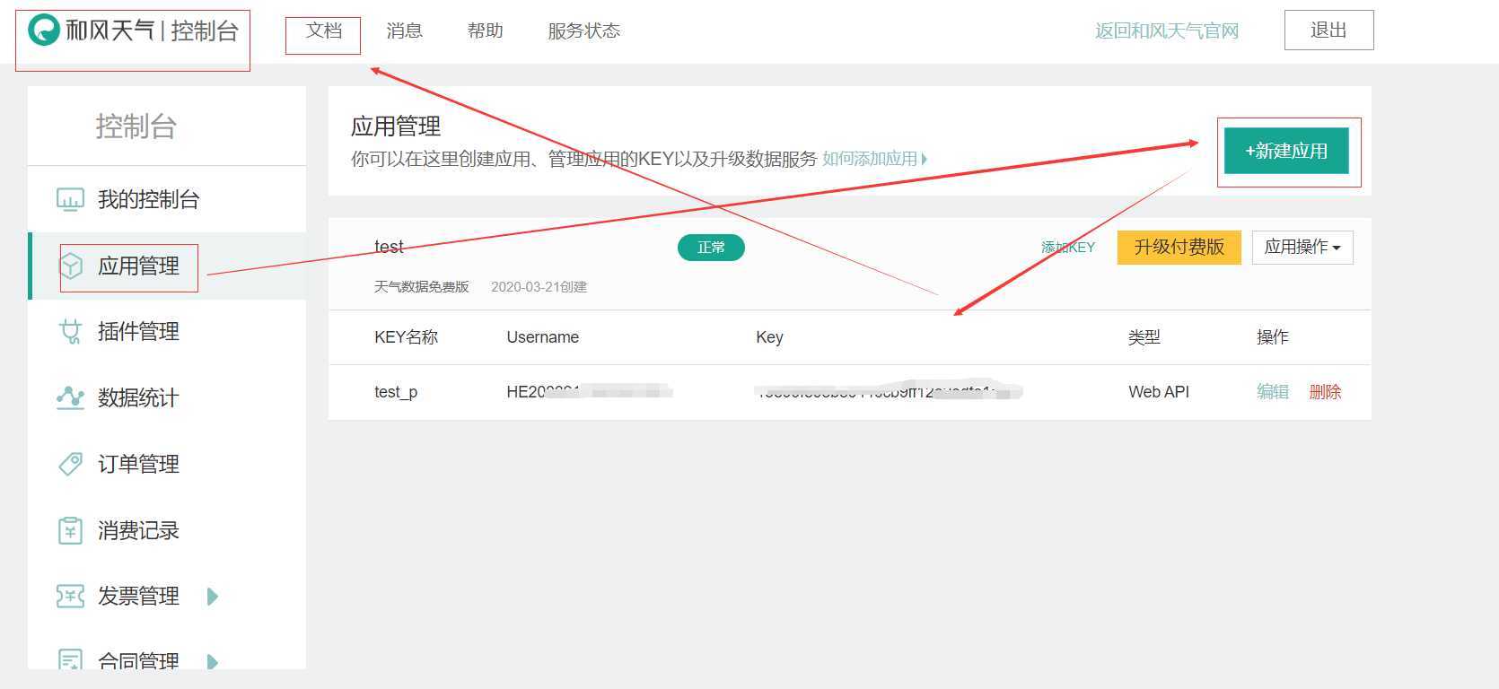Screen dimensions: 1499x689
Task: Select 消费记录 in sidebar
Action: click(x=167, y=530)
